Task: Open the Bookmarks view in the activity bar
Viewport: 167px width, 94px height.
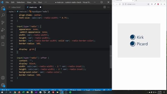Action: [x=3, y=44]
